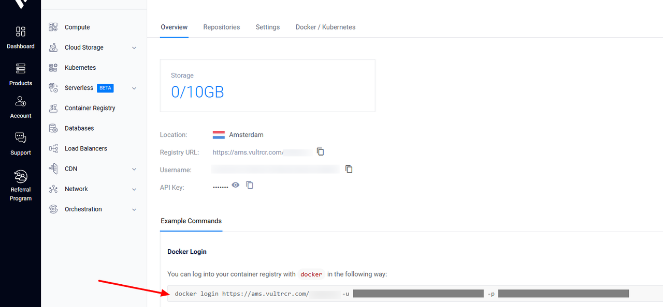The width and height of the screenshot is (663, 307).
Task: Open the Support chat icon
Action: pos(21,137)
